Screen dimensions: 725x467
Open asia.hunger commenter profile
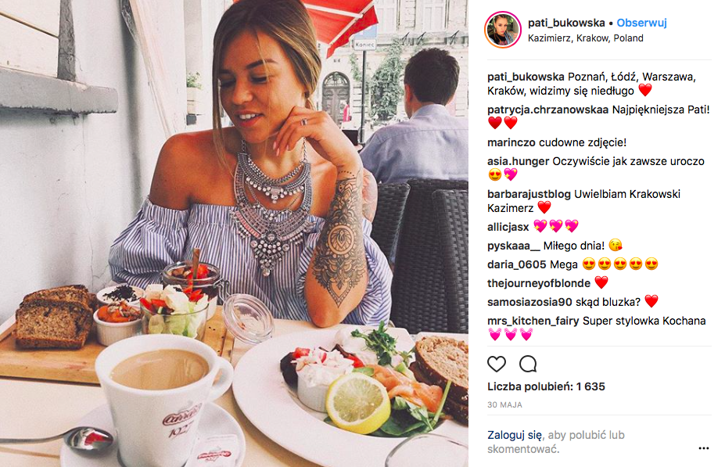519,161
